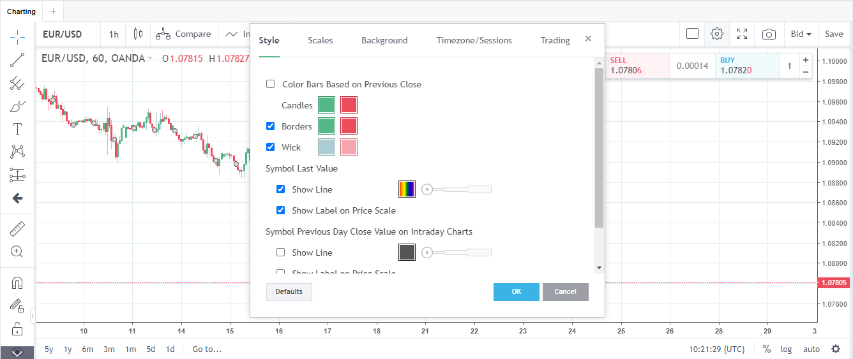This screenshot has width=853, height=359.
Task: Select the trend line drawing tool
Action: (17, 60)
